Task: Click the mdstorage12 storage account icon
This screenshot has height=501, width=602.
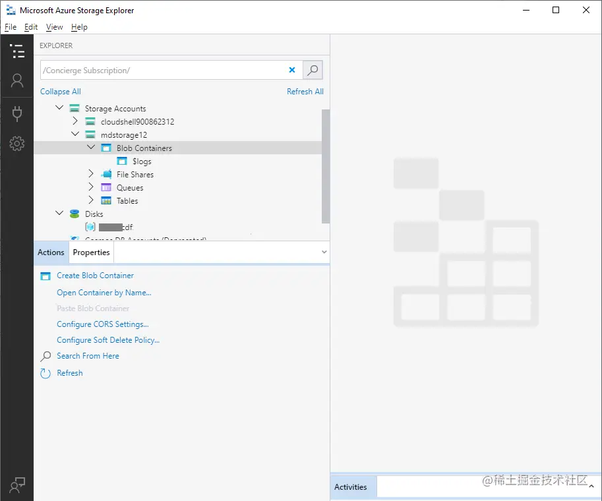Action: click(90, 134)
